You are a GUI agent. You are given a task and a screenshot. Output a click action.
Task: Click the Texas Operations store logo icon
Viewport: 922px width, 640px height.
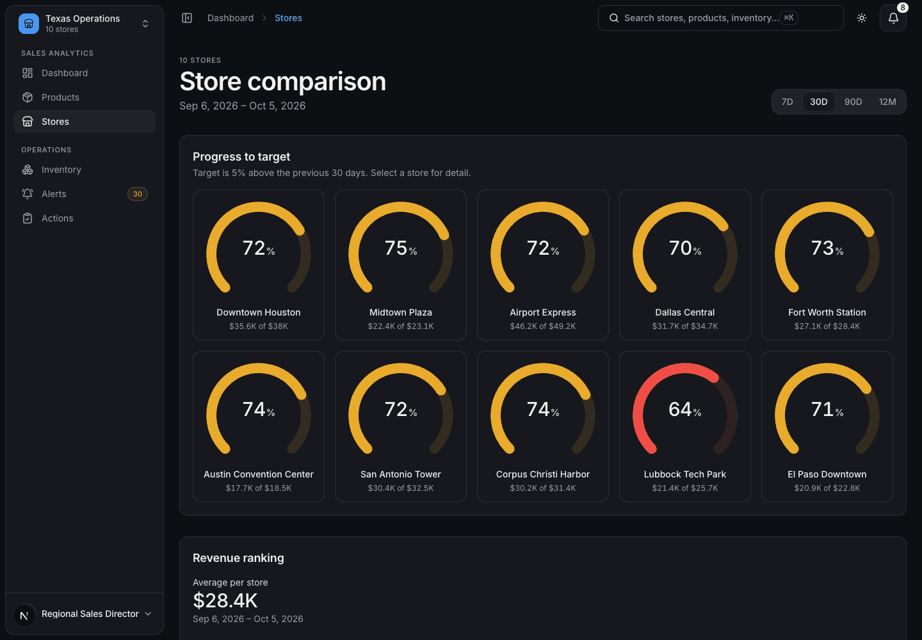(29, 24)
